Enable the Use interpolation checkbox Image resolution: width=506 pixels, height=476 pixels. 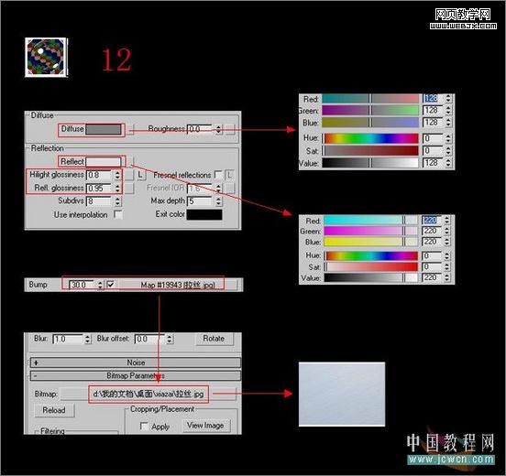(118, 214)
